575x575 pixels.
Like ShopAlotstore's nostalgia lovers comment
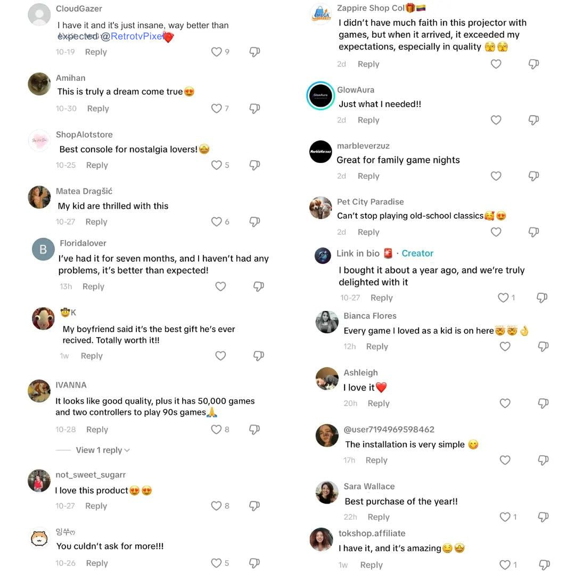coord(216,165)
